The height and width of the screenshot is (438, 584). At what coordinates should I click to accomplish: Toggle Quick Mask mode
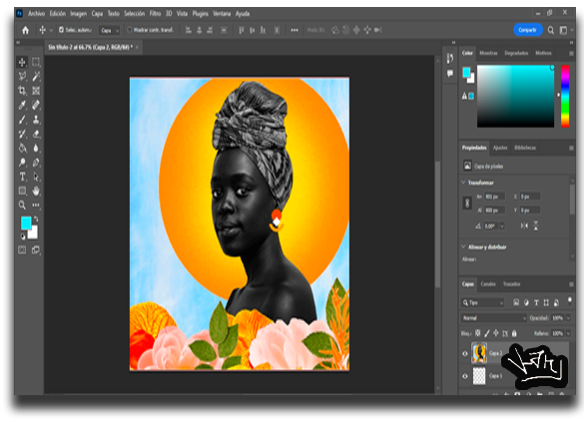(22, 250)
